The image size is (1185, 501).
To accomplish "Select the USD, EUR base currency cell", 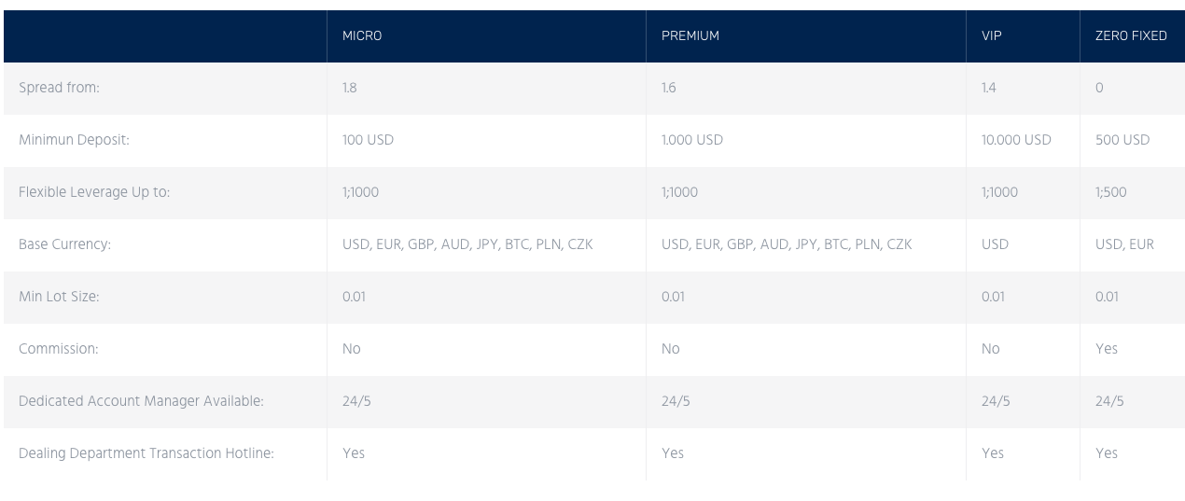I will pyautogui.click(x=1124, y=245).
